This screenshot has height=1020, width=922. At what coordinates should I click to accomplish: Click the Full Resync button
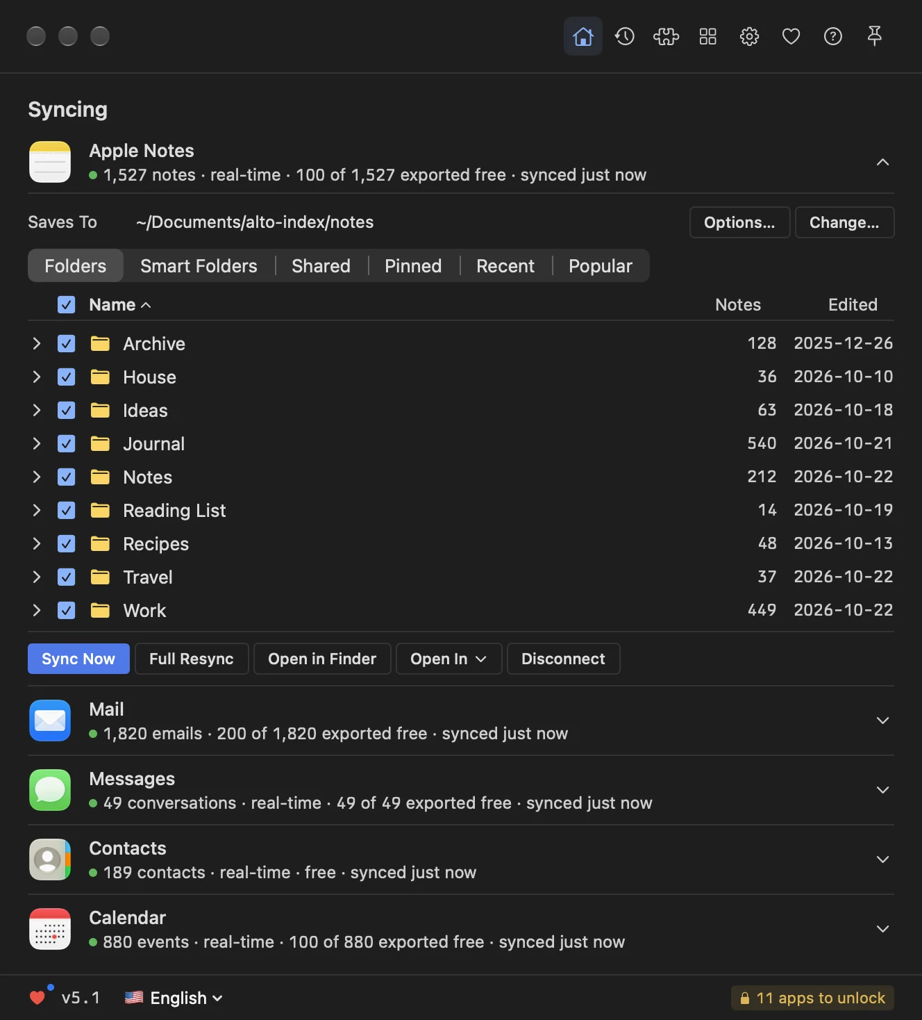tap(192, 659)
